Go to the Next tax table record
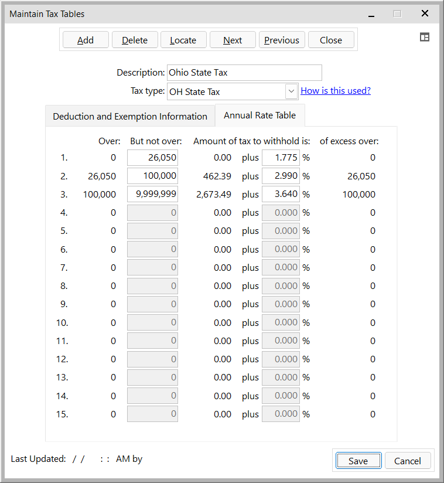This screenshot has height=483, width=444. 233,40
